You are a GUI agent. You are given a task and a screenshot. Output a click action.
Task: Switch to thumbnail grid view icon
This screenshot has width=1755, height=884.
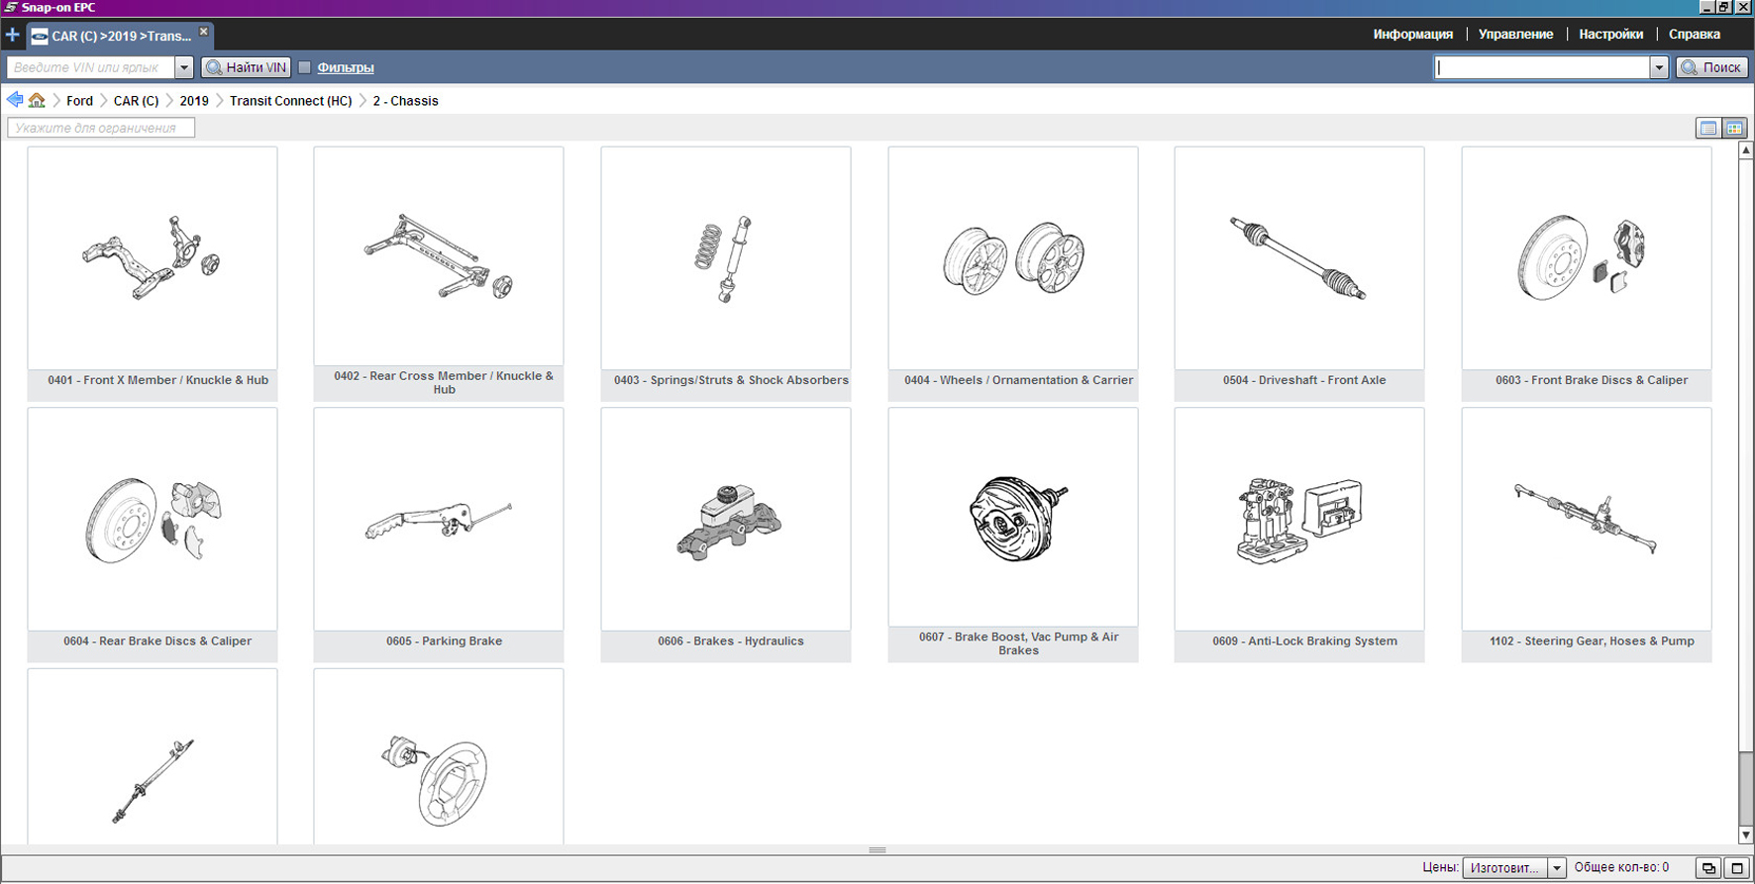tap(1734, 128)
